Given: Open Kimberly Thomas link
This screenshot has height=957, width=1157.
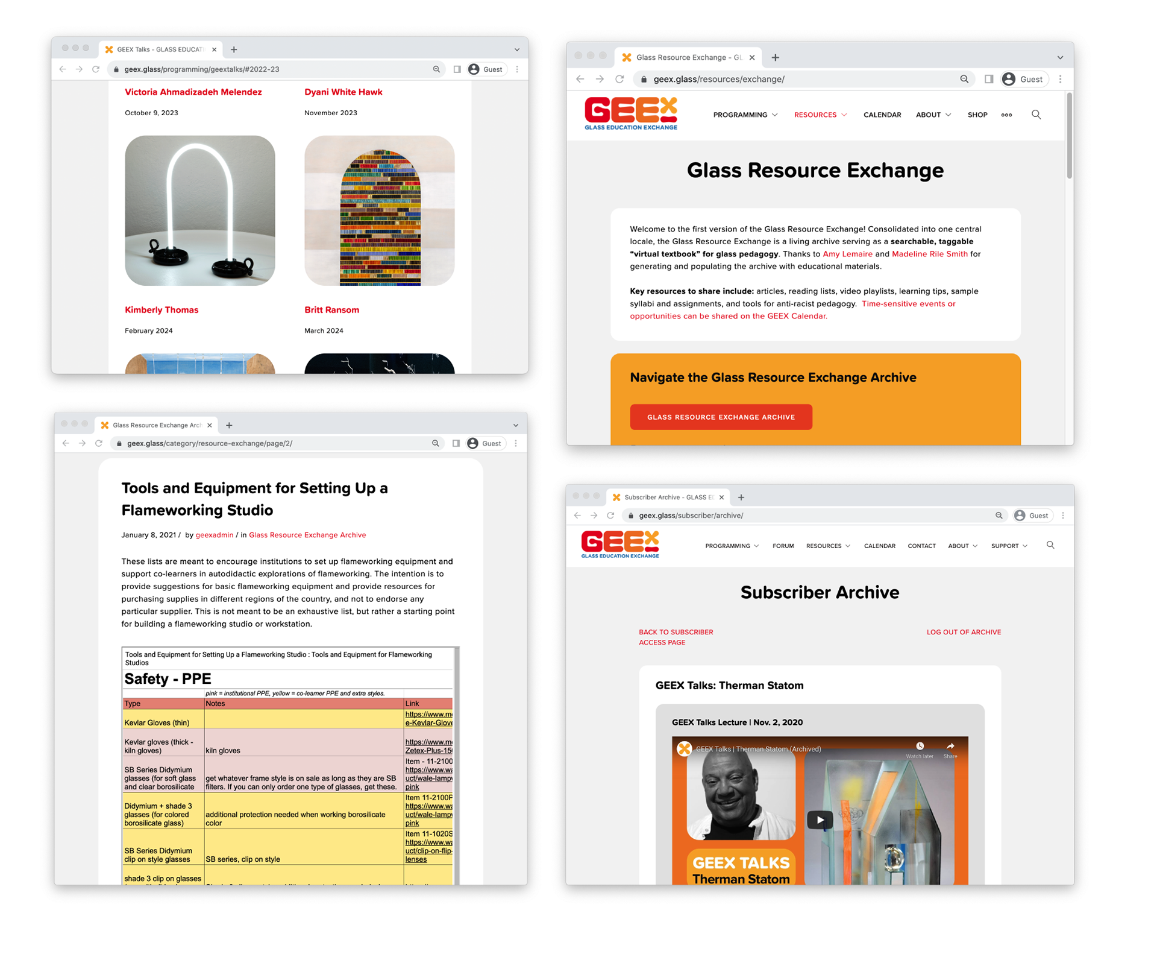Looking at the screenshot, I should point(161,309).
